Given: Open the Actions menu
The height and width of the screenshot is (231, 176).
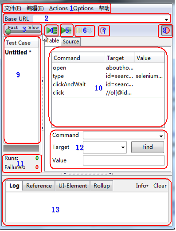Looking at the screenshot, I should click(x=59, y=8).
